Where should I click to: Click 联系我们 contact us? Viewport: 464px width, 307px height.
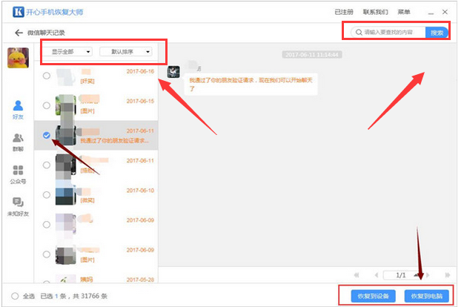[x=376, y=12]
